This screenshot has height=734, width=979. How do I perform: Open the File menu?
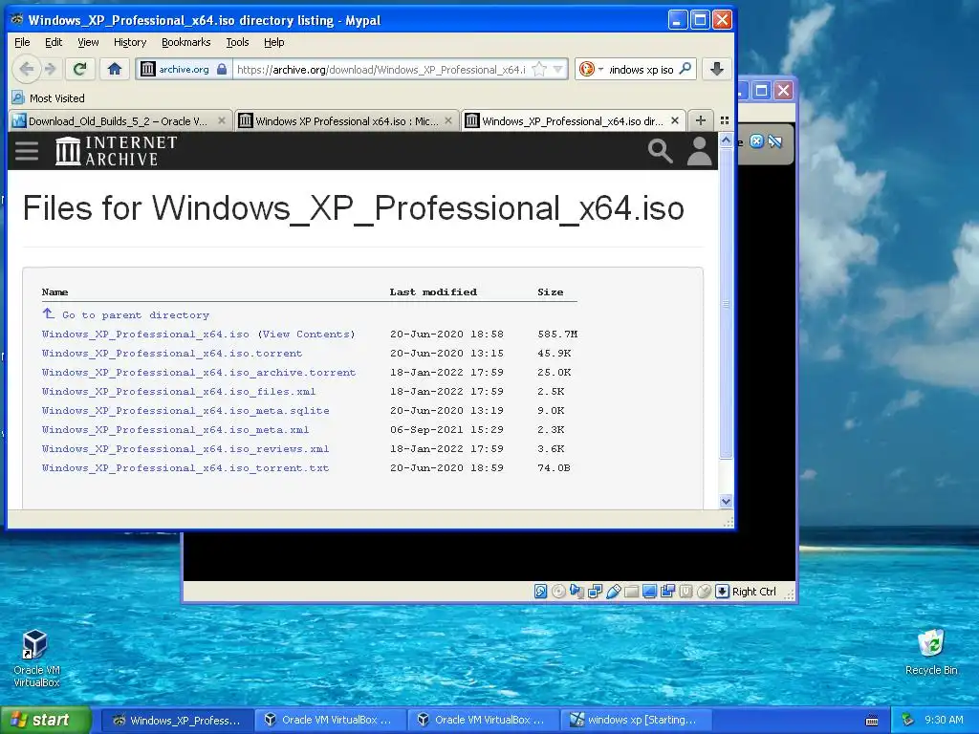tap(22, 42)
